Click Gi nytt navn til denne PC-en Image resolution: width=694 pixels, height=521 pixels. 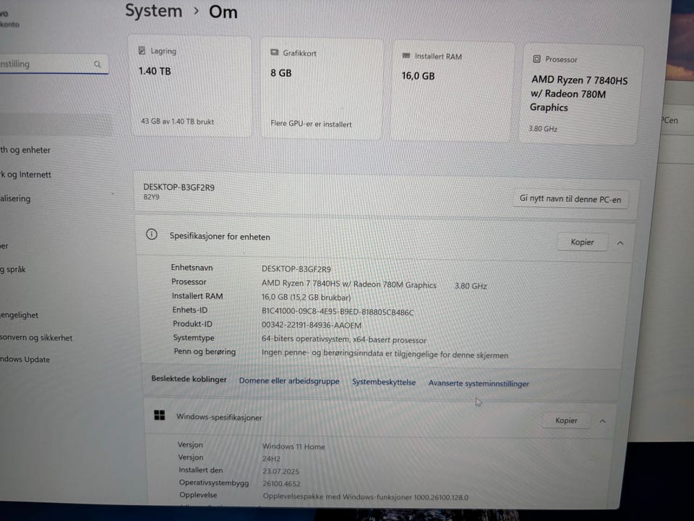(x=570, y=199)
